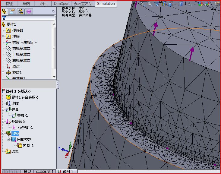
Task: Switch to the 草图 sketch tab
Action: point(26,4)
